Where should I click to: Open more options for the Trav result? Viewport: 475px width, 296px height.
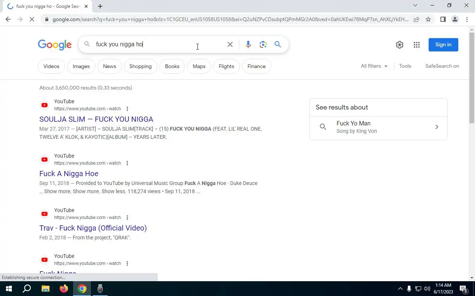pyautogui.click(x=127, y=218)
